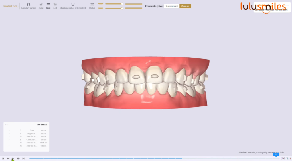Viewport: 292px width, 161px height.
Task: Set coordinate system to Y-axis upward
Action: (171, 6)
